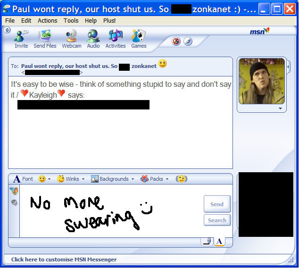Screen dimensions: 299x268
Task: Click here to customise MSN Messenger link
Action: click(64, 260)
